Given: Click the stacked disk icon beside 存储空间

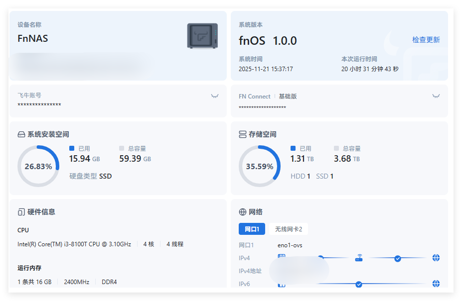Looking at the screenshot, I should pos(243,134).
